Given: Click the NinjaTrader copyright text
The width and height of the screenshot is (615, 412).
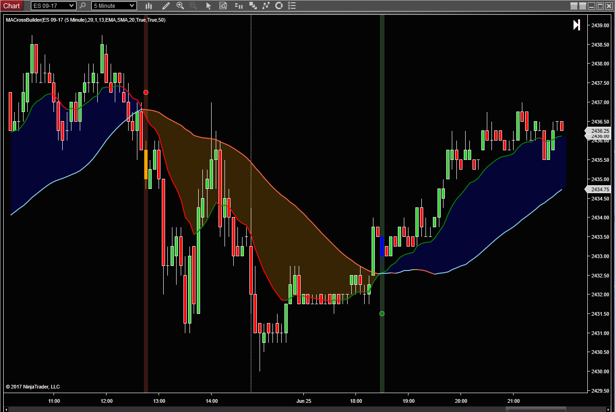Looking at the screenshot, I should (33, 387).
